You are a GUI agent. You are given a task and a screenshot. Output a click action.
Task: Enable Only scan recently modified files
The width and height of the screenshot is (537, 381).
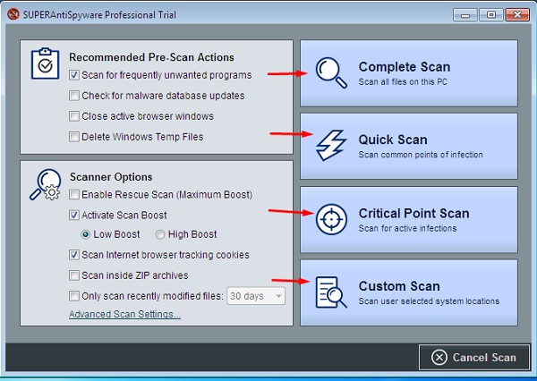(x=74, y=296)
